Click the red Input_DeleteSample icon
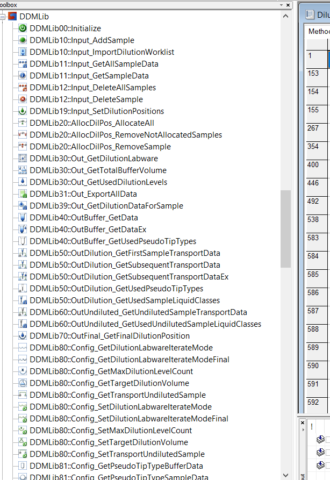 (x=23, y=99)
